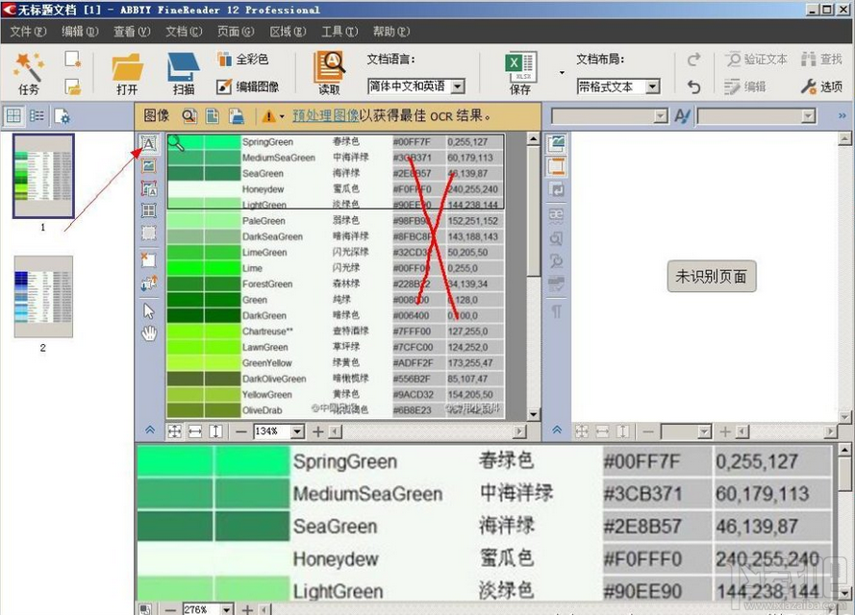The height and width of the screenshot is (615, 855).
Task: Switch thumbnails to detail list view
Action: [36, 115]
